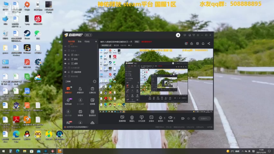
Task: Click the layout grid icon in stream header
Action: point(198,43)
